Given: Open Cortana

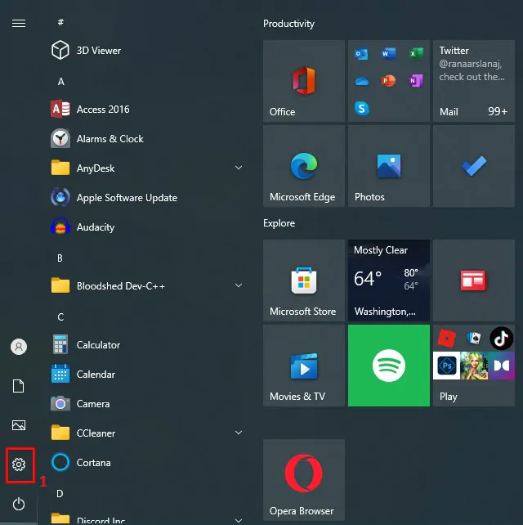Looking at the screenshot, I should (x=146, y=463).
